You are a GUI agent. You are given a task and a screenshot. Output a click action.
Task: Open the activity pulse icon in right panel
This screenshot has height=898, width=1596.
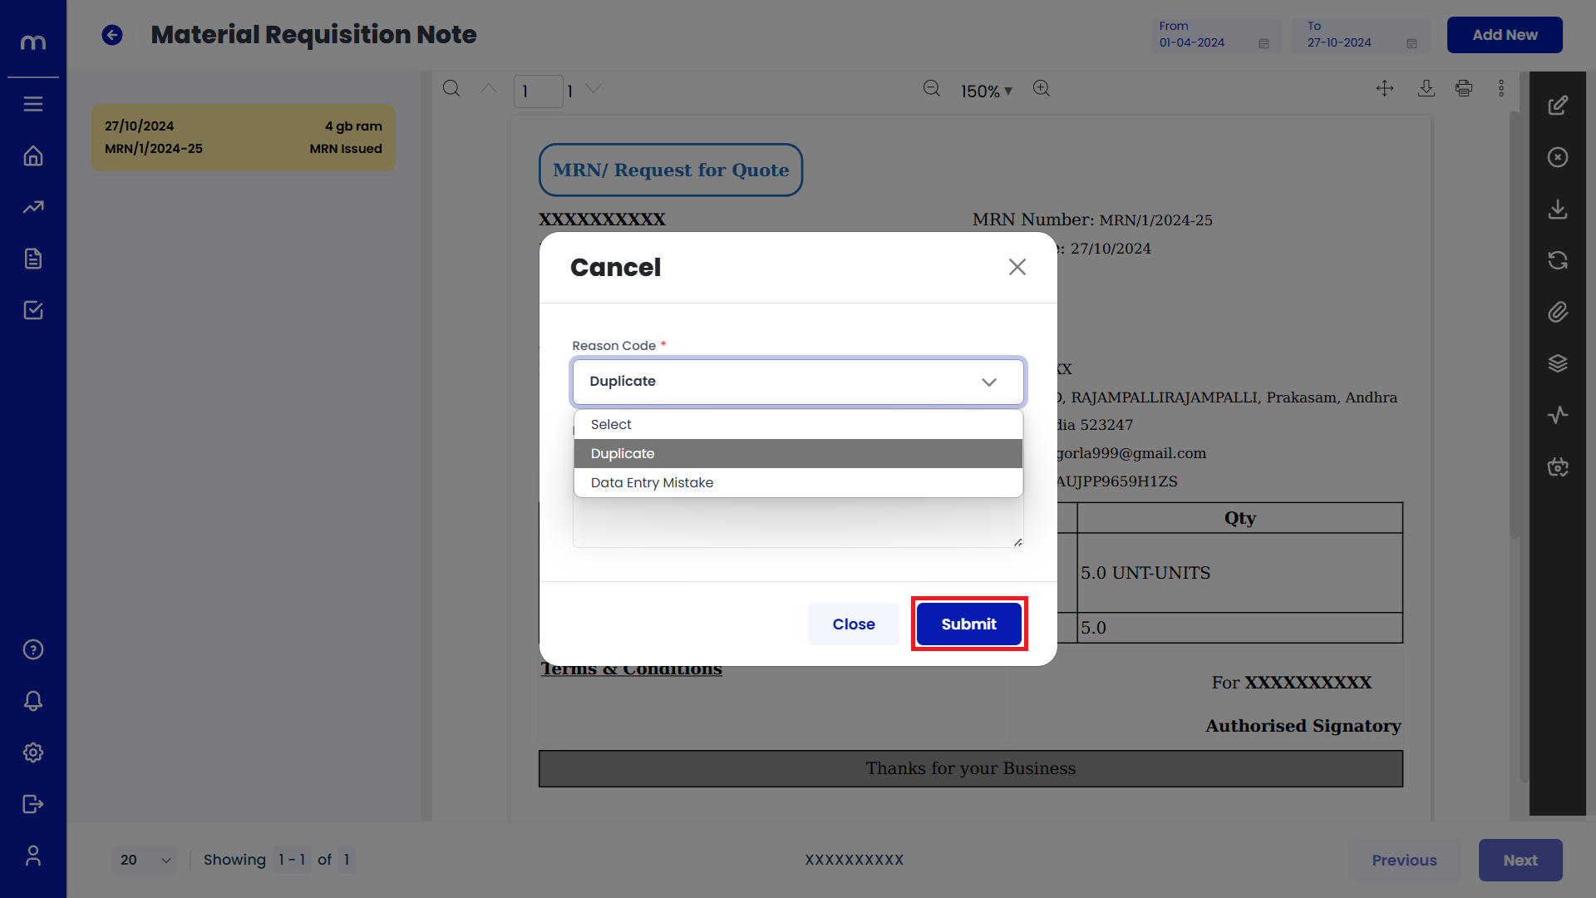1558,415
